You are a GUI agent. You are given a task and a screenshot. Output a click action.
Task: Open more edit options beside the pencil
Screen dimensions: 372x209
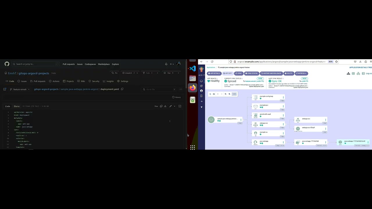(174, 106)
